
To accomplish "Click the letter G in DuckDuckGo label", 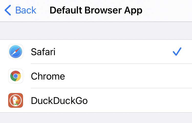I will pyautogui.click(x=77, y=101).
